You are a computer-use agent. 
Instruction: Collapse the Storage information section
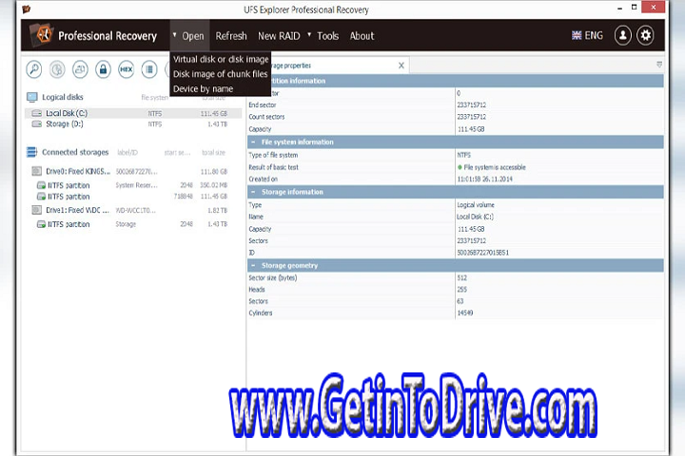coord(253,192)
